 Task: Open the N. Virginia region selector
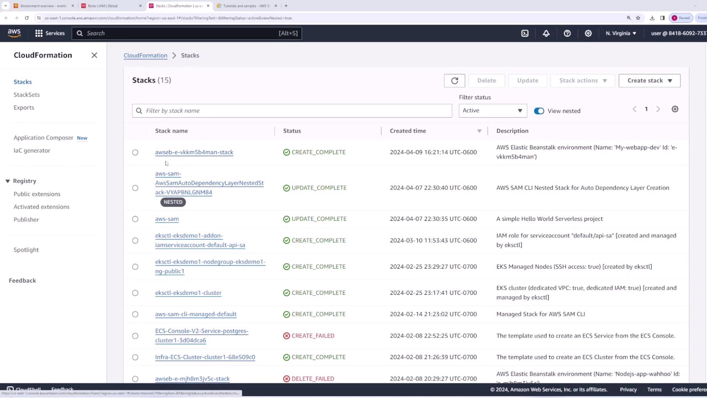tap(621, 33)
